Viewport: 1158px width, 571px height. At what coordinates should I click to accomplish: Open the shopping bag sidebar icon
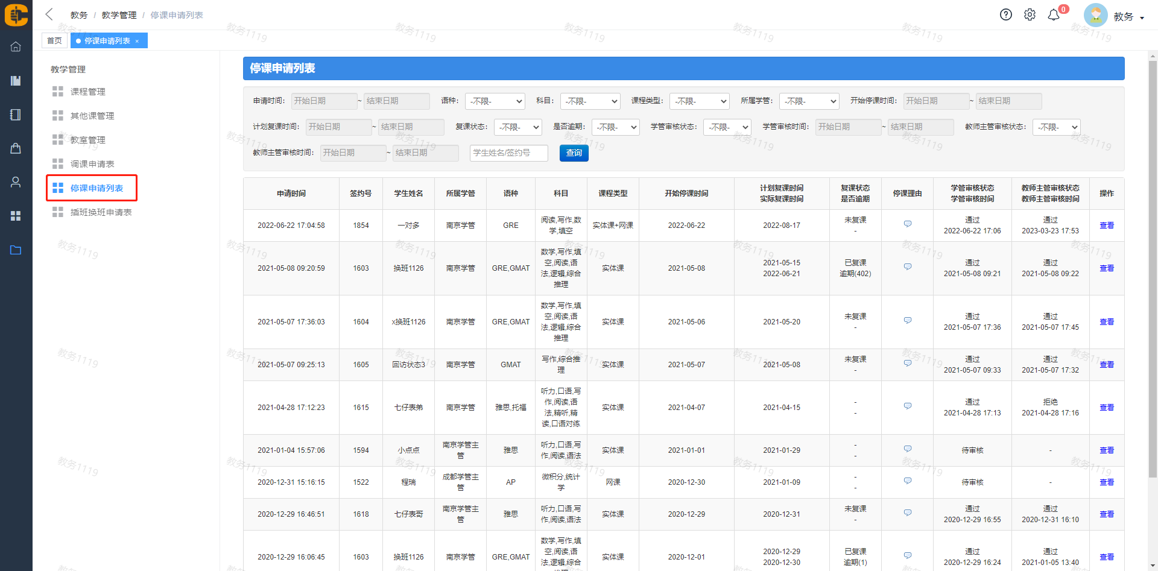click(x=16, y=148)
